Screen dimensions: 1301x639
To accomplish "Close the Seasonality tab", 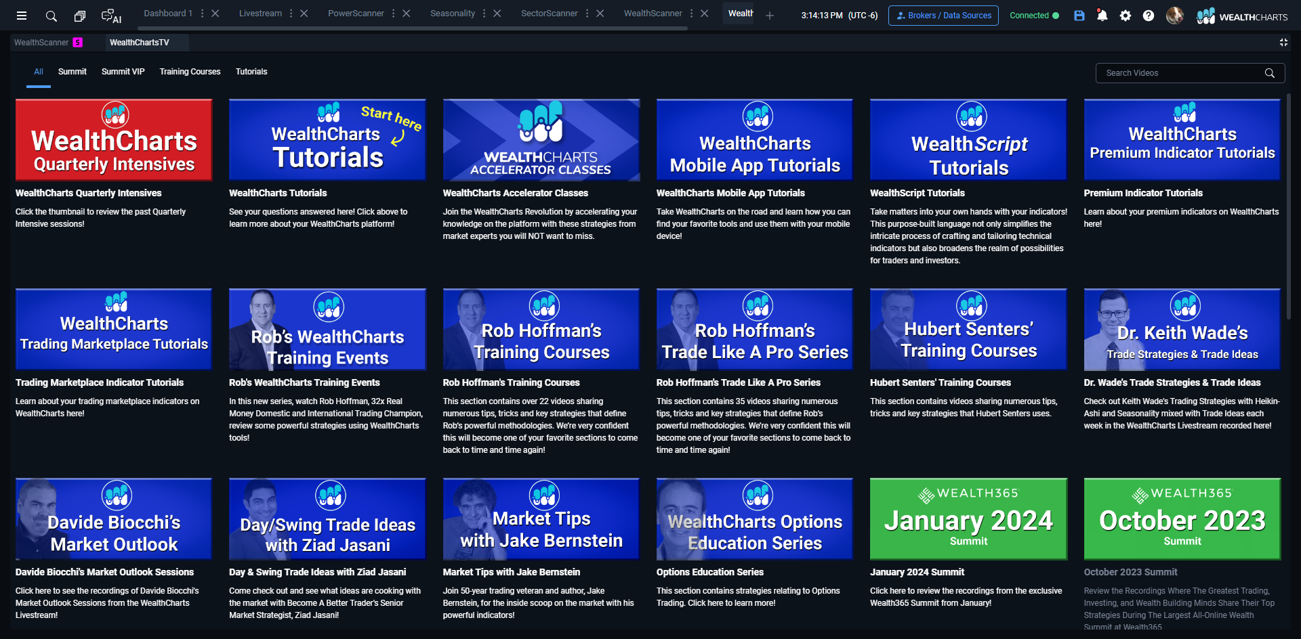I will click(x=497, y=14).
